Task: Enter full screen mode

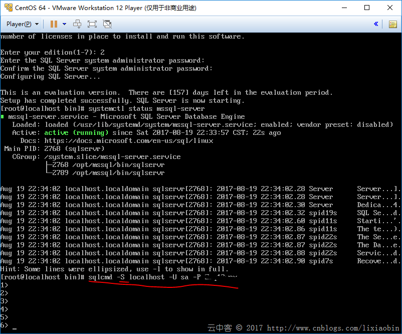Action: coord(92,24)
